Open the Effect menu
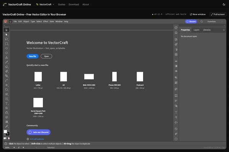The width and height of the screenshot is (229, 152). [45, 22]
